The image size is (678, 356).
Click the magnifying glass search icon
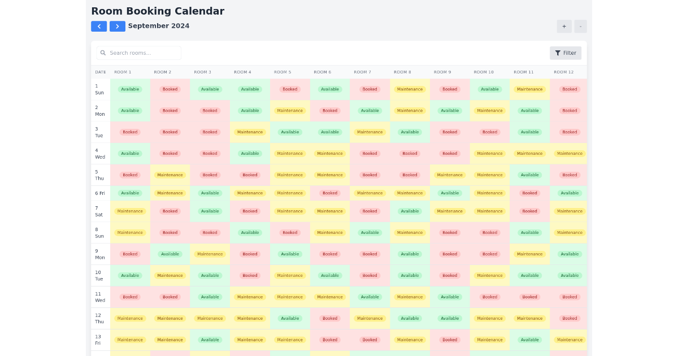[102, 53]
